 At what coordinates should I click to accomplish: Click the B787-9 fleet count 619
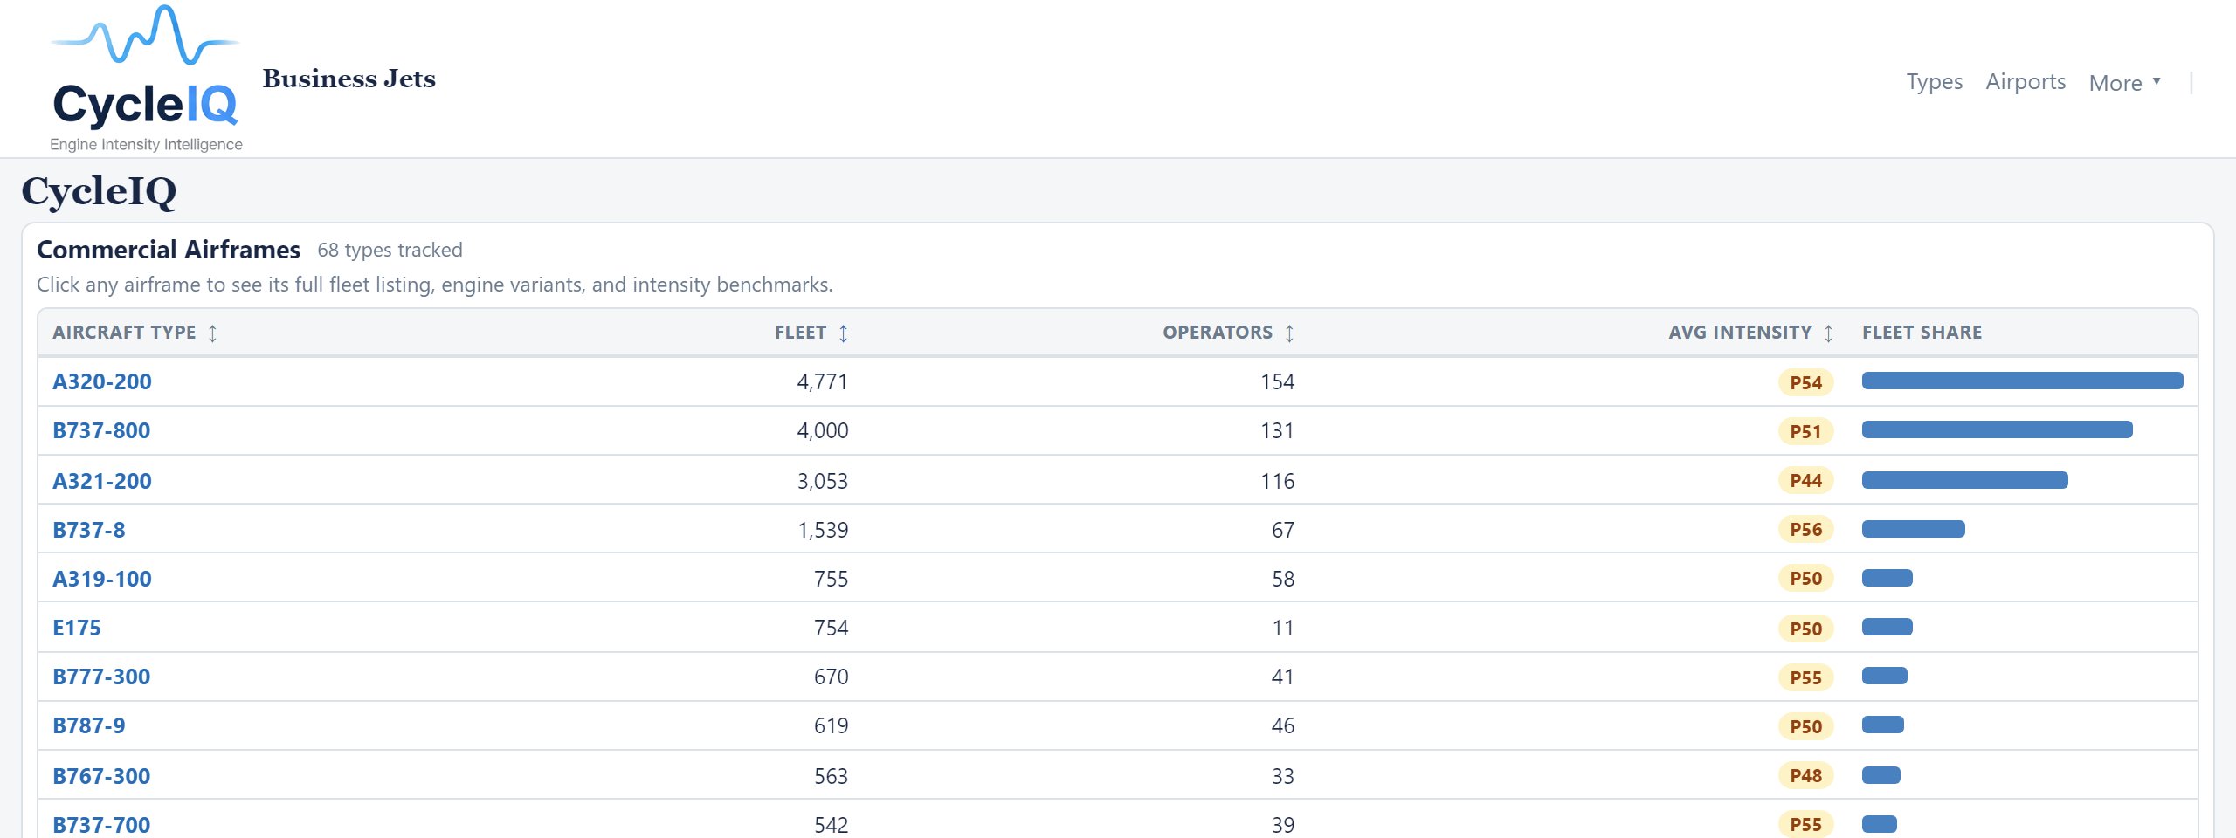(x=831, y=725)
